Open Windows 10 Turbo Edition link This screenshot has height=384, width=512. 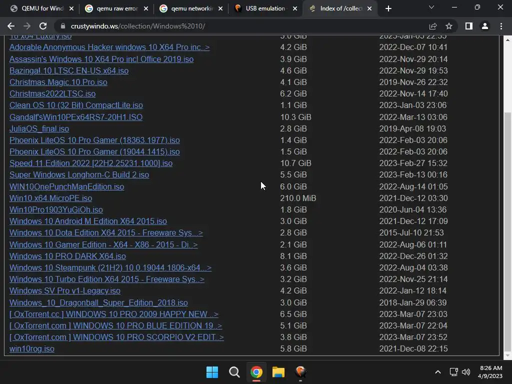click(107, 279)
